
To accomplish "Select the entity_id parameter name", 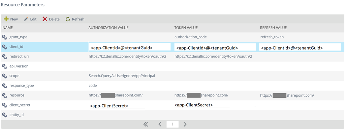I will (16, 114).
